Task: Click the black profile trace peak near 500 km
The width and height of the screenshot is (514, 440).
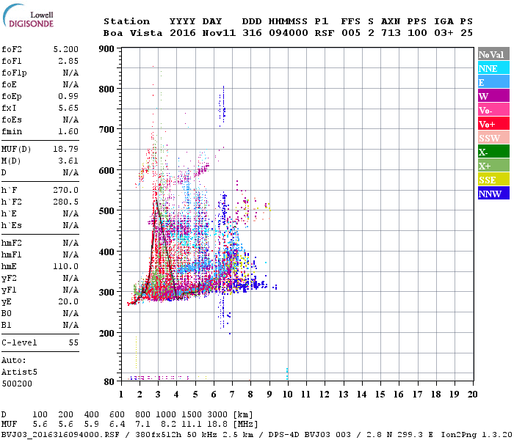Action: click(156, 202)
